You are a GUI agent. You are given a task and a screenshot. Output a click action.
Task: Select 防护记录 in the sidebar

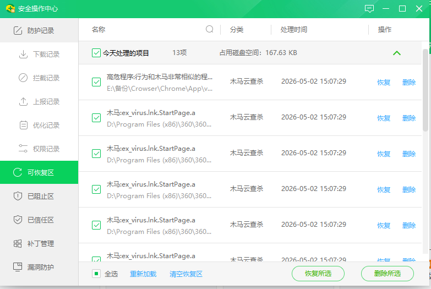tap(39, 30)
